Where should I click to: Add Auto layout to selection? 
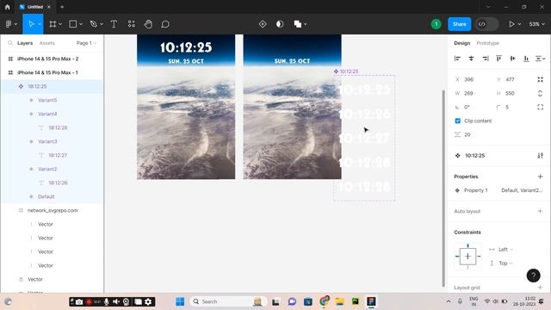(540, 211)
